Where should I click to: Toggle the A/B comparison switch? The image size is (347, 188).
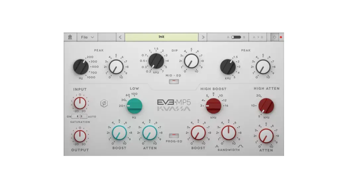pyautogui.click(x=236, y=37)
